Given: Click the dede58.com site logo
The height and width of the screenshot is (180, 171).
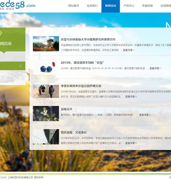Looking at the screenshot, I should coord(18,5).
